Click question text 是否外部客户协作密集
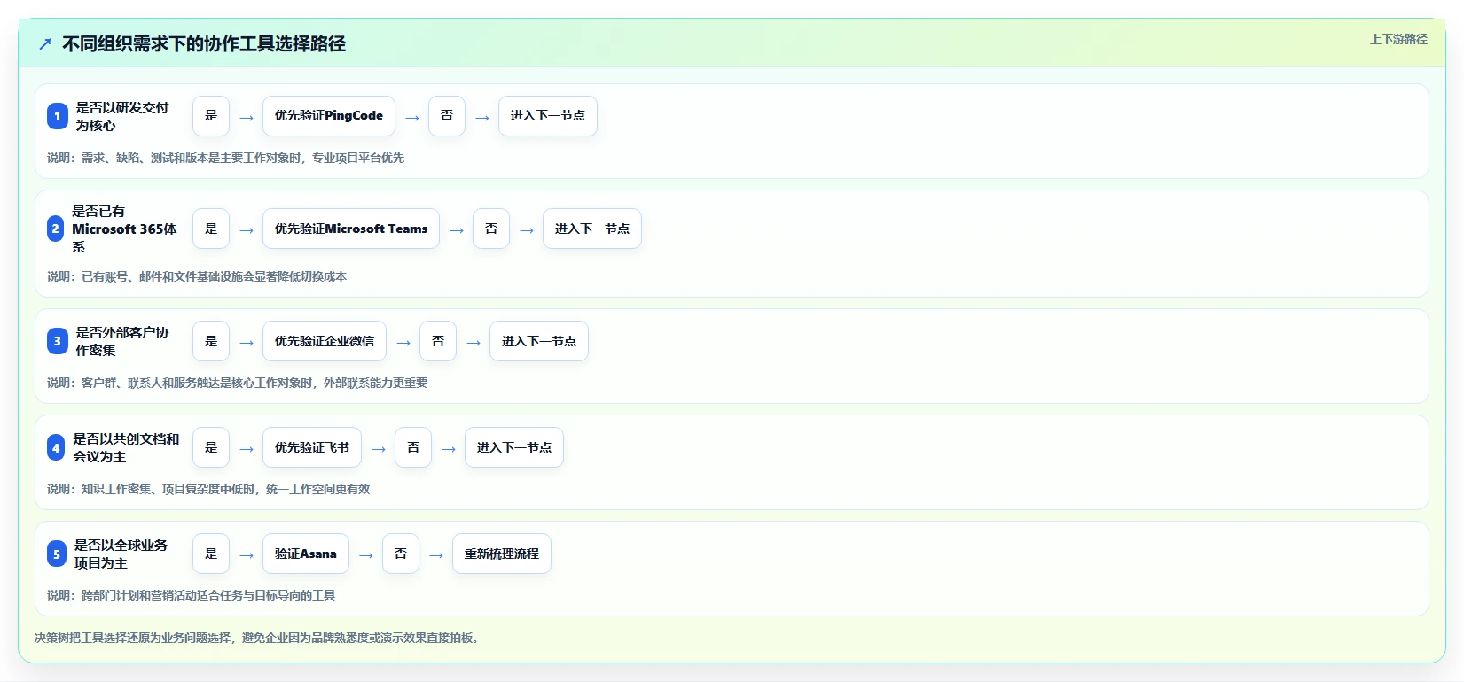 point(122,341)
